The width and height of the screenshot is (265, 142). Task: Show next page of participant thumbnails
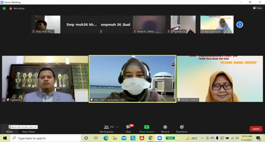coord(240,25)
